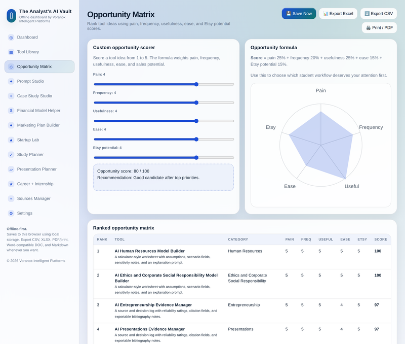Click the Marketing Plan Builder icon
The width and height of the screenshot is (405, 344).
11,125
